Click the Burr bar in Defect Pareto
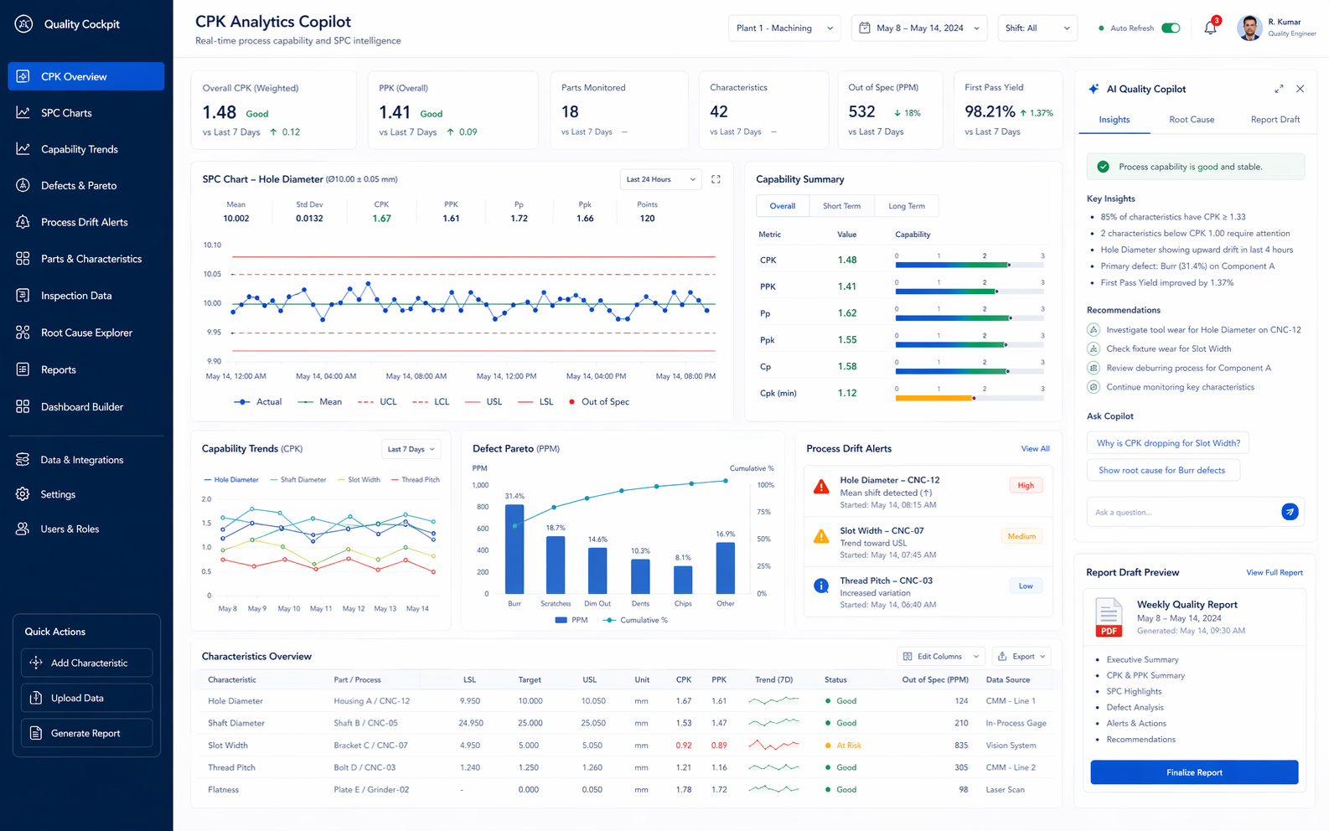 point(515,549)
